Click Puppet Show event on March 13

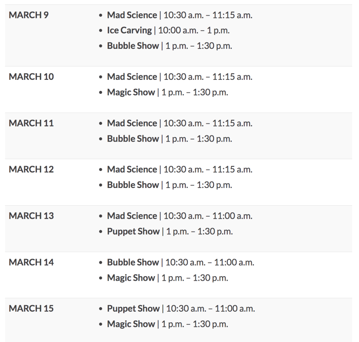(x=133, y=231)
